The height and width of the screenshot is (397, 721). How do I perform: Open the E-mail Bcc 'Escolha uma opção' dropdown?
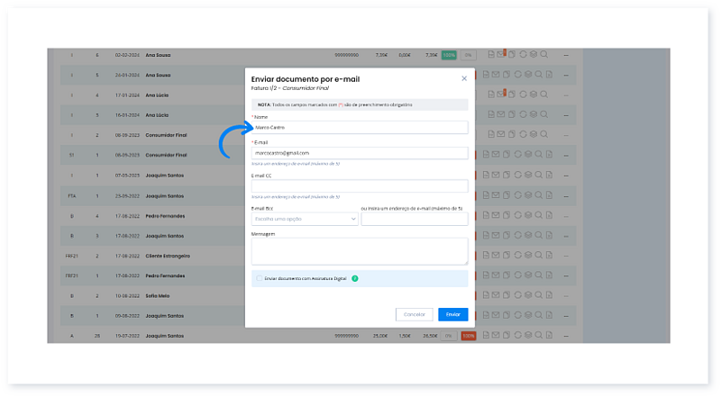pos(305,219)
